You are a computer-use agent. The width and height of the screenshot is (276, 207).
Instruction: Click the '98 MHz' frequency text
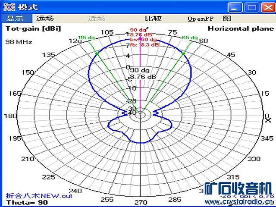19,42
